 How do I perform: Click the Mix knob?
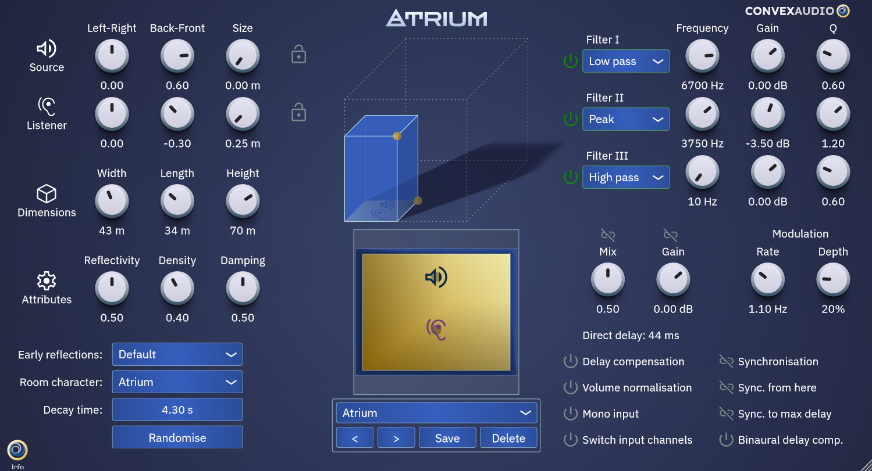[x=608, y=279]
